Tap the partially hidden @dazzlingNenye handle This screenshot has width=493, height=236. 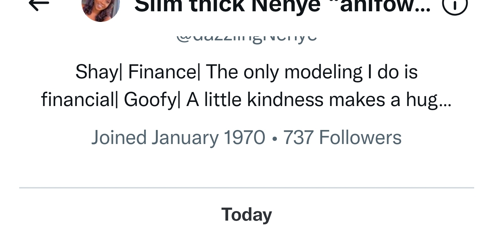(x=246, y=37)
